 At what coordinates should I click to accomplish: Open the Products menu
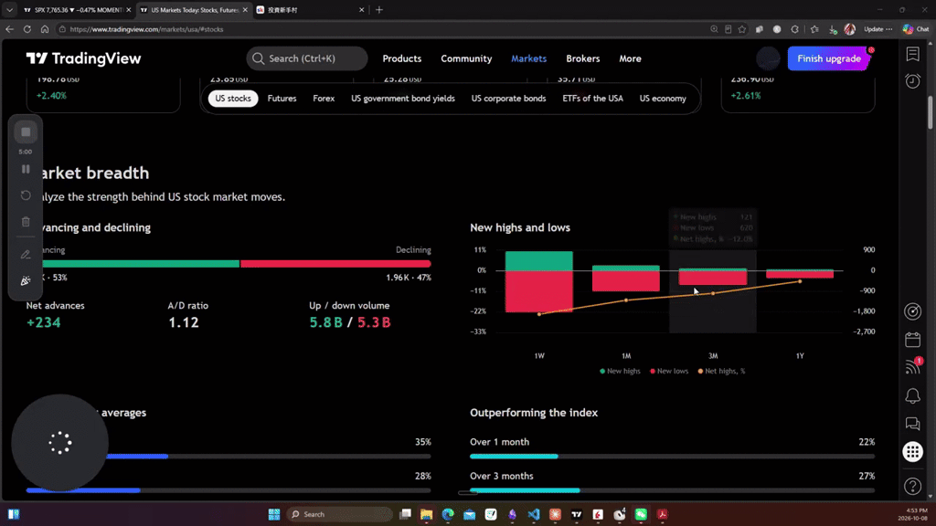coord(402,58)
